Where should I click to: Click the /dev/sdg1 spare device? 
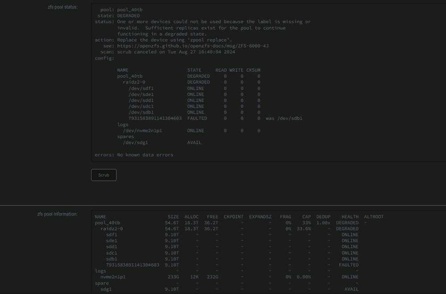coord(136,142)
